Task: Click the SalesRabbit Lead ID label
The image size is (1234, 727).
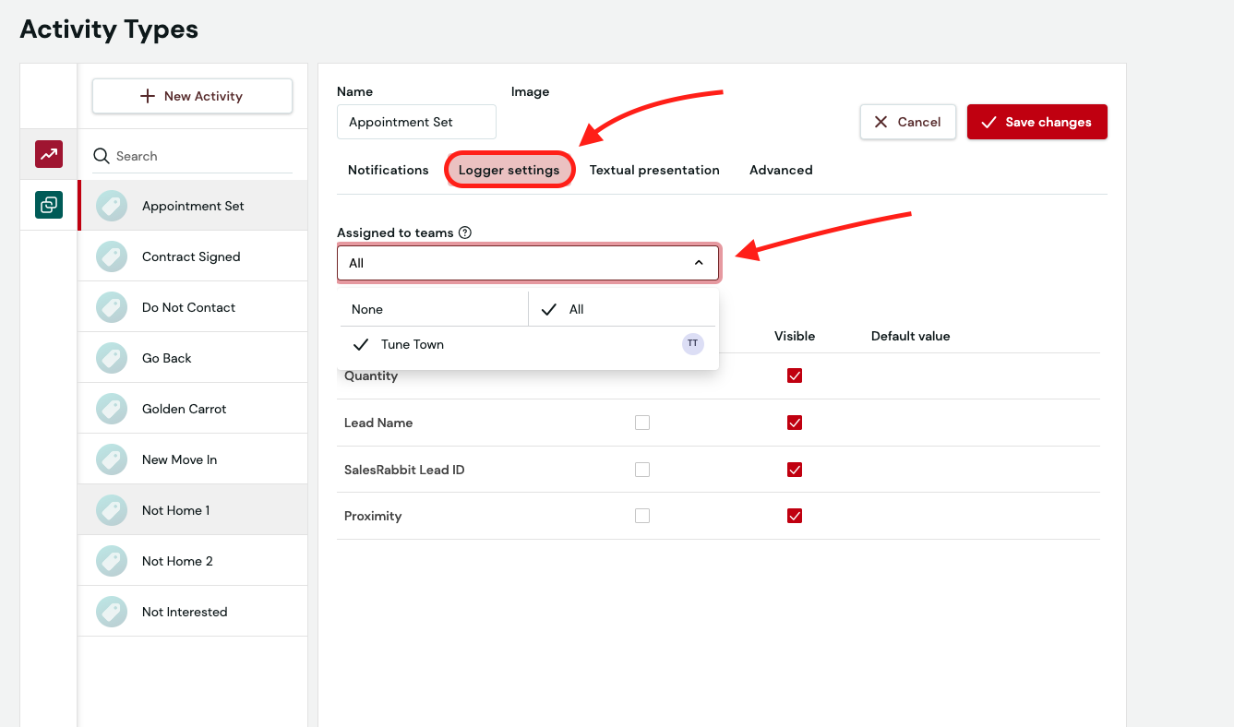Action: click(404, 470)
